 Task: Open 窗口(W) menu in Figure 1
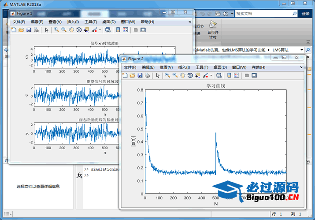tap(128, 22)
